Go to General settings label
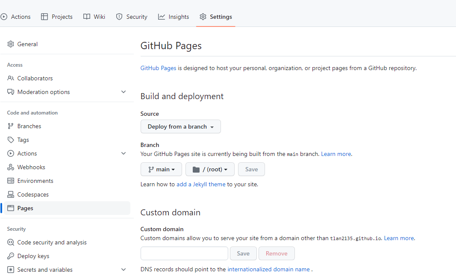 [27, 44]
